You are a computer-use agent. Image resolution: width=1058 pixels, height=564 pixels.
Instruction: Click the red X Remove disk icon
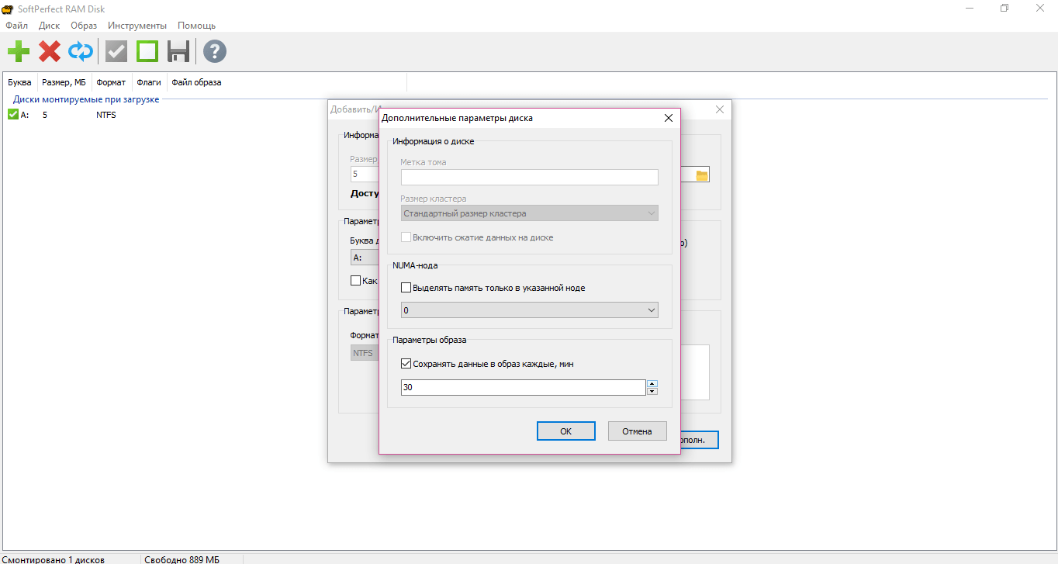[x=50, y=52]
